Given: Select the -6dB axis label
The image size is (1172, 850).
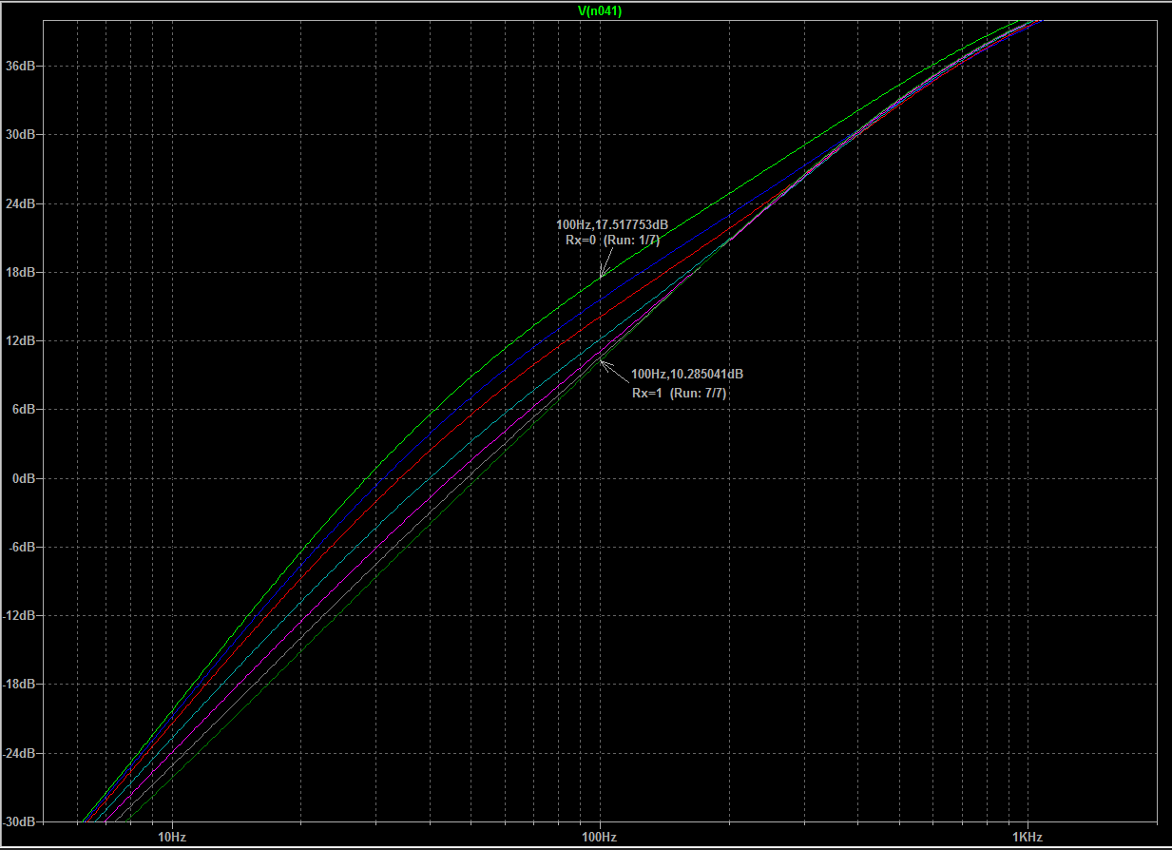Looking at the screenshot, I should [21, 548].
